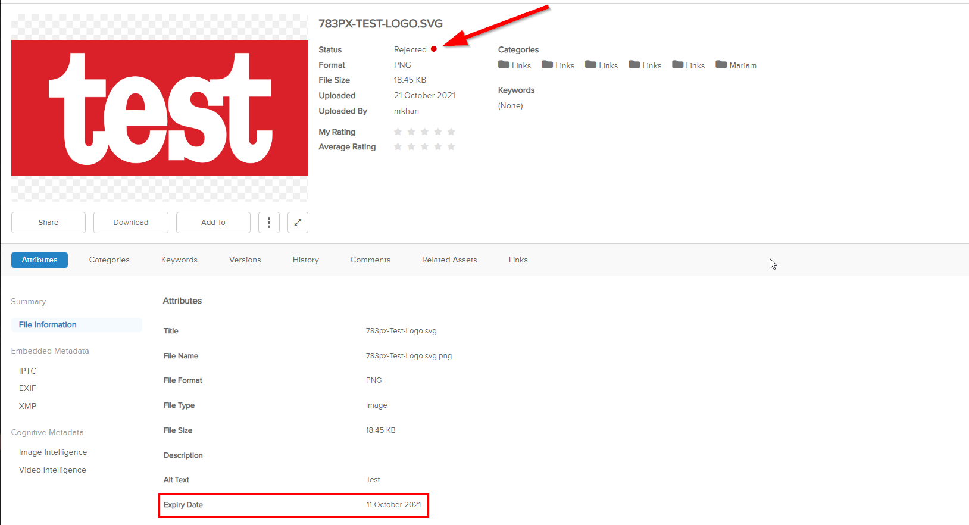This screenshot has height=525, width=969.
Task: Open the Add To button
Action: pyautogui.click(x=213, y=223)
